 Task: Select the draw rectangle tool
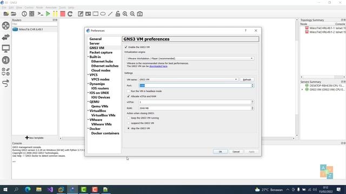[x=96, y=14]
